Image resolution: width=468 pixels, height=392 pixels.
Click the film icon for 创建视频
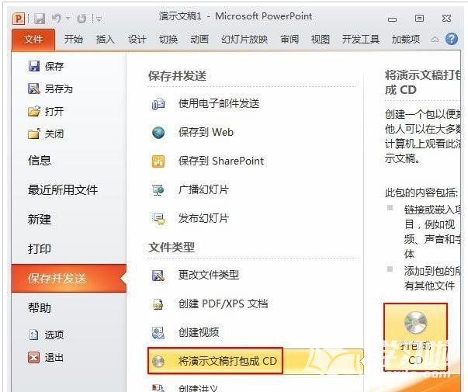(158, 332)
